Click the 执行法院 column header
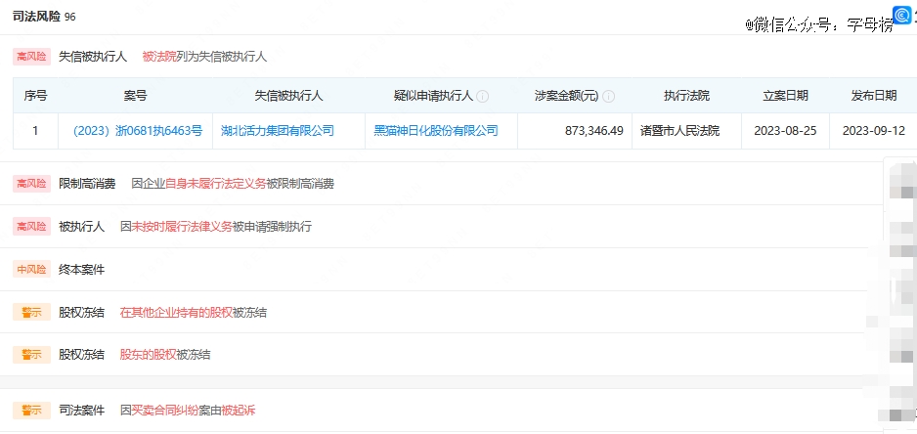Image resolution: width=917 pixels, height=434 pixels. [686, 96]
